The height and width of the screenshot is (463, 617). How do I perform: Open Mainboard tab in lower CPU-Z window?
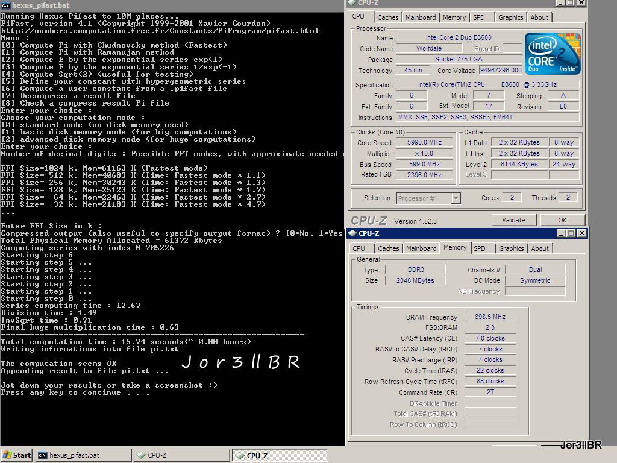click(x=421, y=248)
